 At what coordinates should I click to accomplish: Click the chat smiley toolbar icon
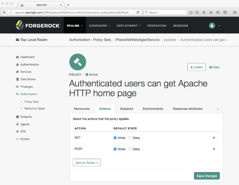[x=218, y=12]
